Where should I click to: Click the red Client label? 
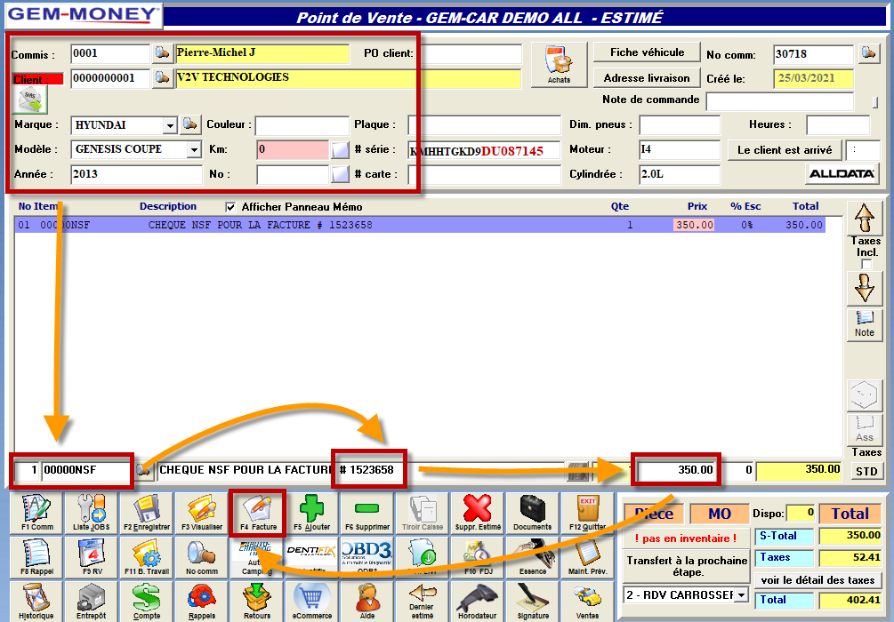37,79
